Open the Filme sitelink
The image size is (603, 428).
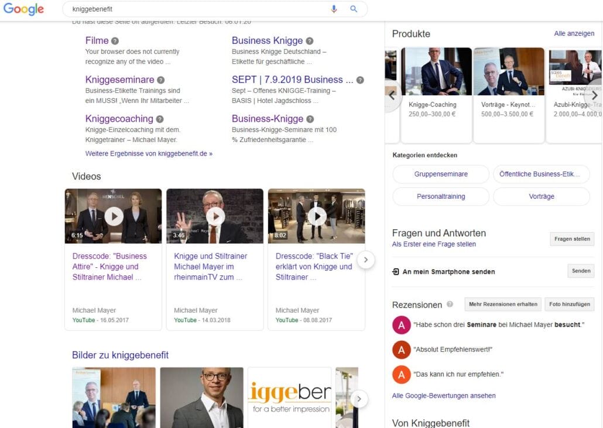point(97,40)
